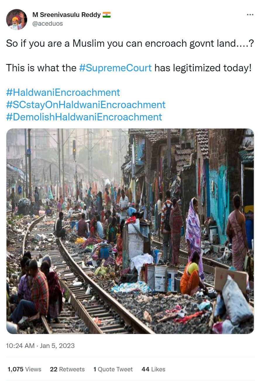Click the Likes label in the stats row
The image size is (260, 381).
158,369
